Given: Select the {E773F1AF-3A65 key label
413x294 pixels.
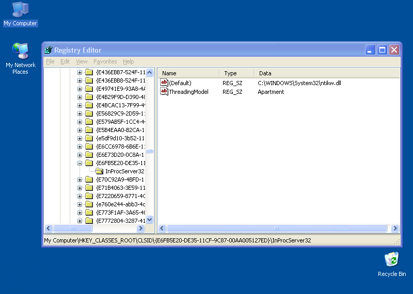Looking at the screenshot, I should [120, 213].
